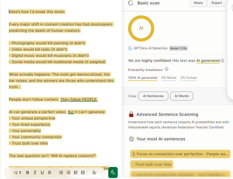The image size is (233, 179).
Task: Click the line "Video would kill radio"
Action: tap(38, 49)
